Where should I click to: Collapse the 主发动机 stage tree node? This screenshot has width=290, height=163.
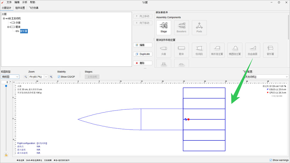pyautogui.click(x=4, y=18)
